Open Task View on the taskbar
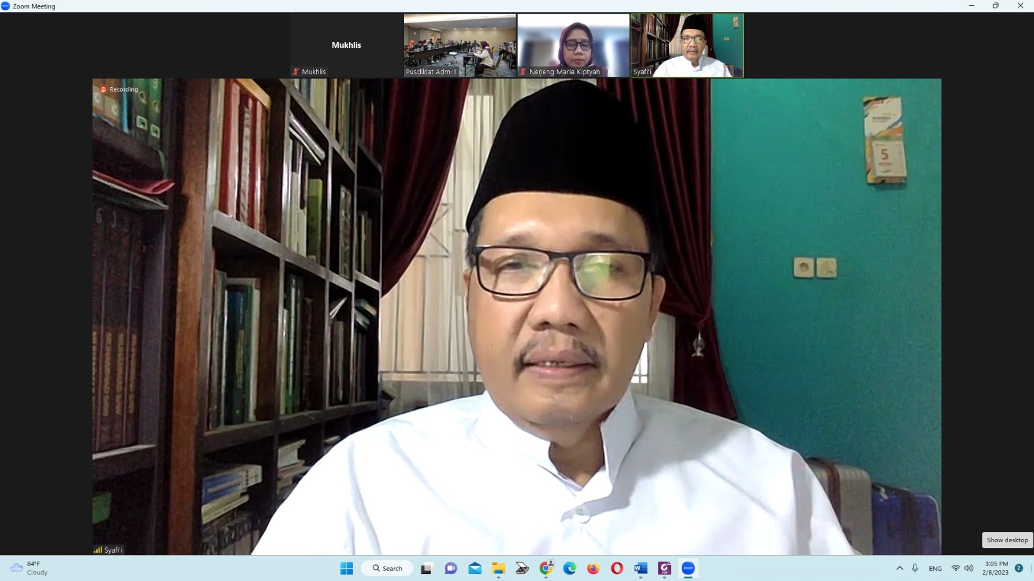Viewport: 1034px width, 581px height. (x=427, y=568)
